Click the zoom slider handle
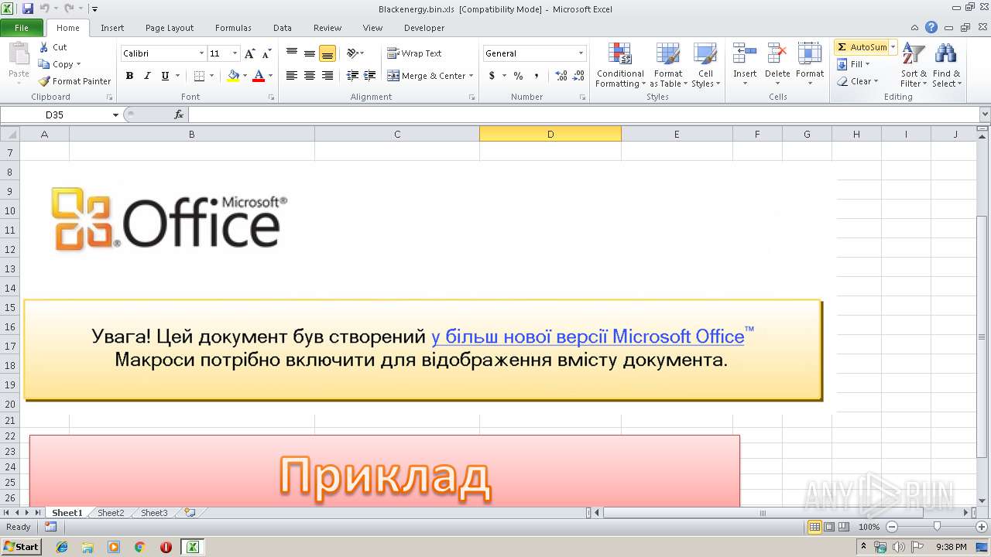This screenshot has height=557, width=991. (x=937, y=527)
